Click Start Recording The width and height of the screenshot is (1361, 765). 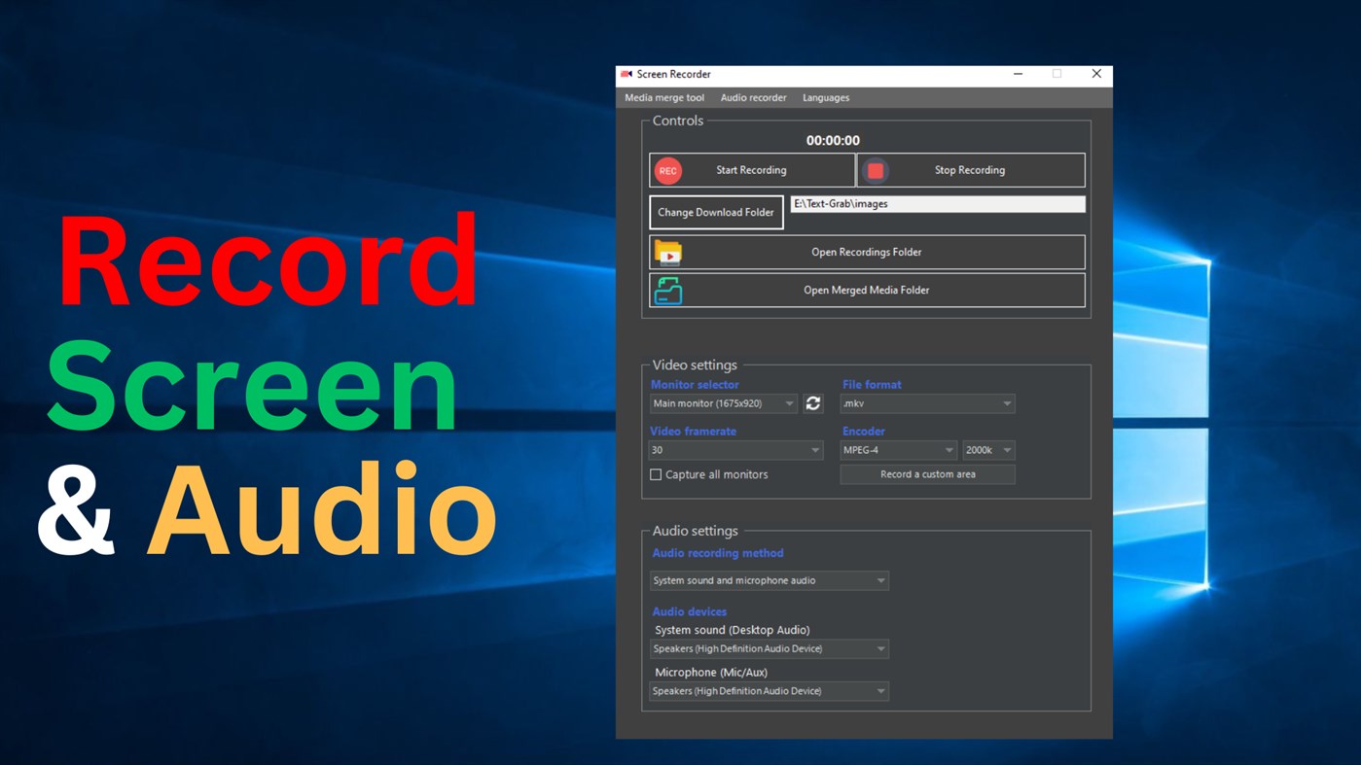coord(750,169)
